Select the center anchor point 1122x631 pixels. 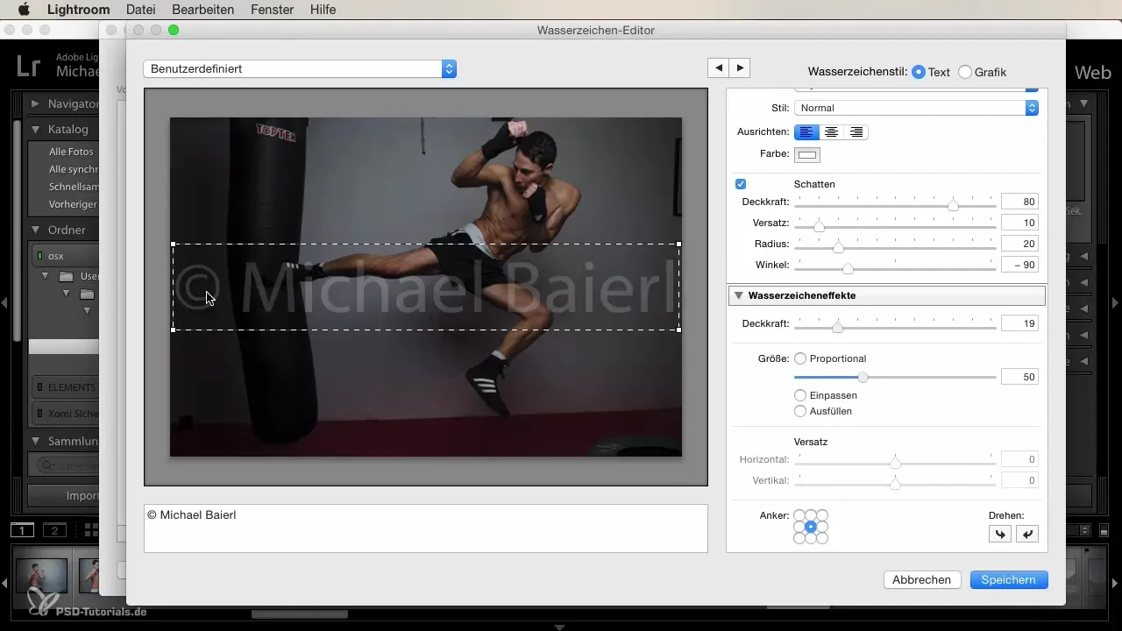811,527
